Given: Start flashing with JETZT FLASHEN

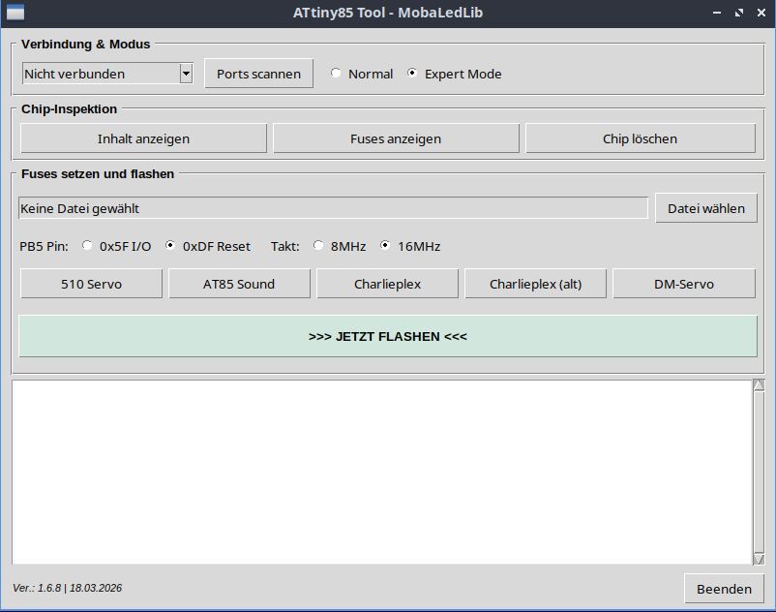Looking at the screenshot, I should pyautogui.click(x=388, y=337).
